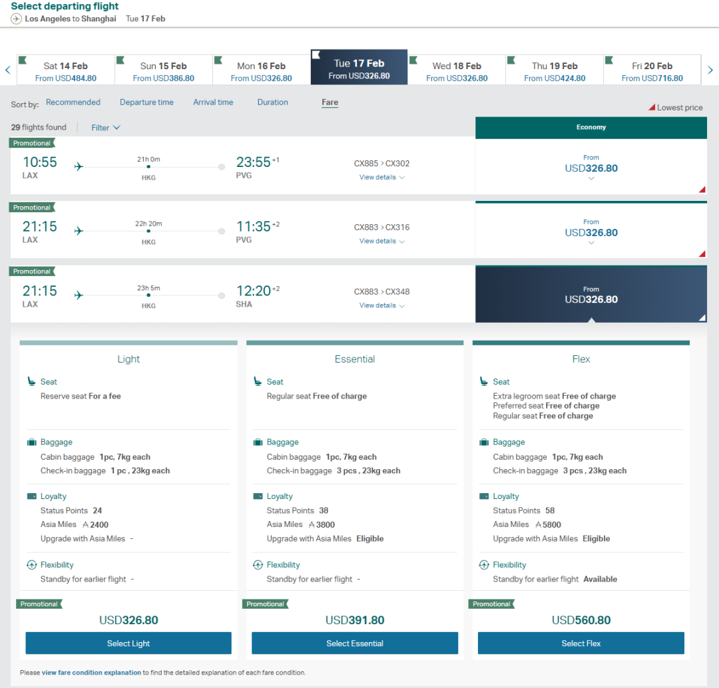719x688 pixels.
Task: Expand View details for CX883 > CX316
Action: (381, 242)
